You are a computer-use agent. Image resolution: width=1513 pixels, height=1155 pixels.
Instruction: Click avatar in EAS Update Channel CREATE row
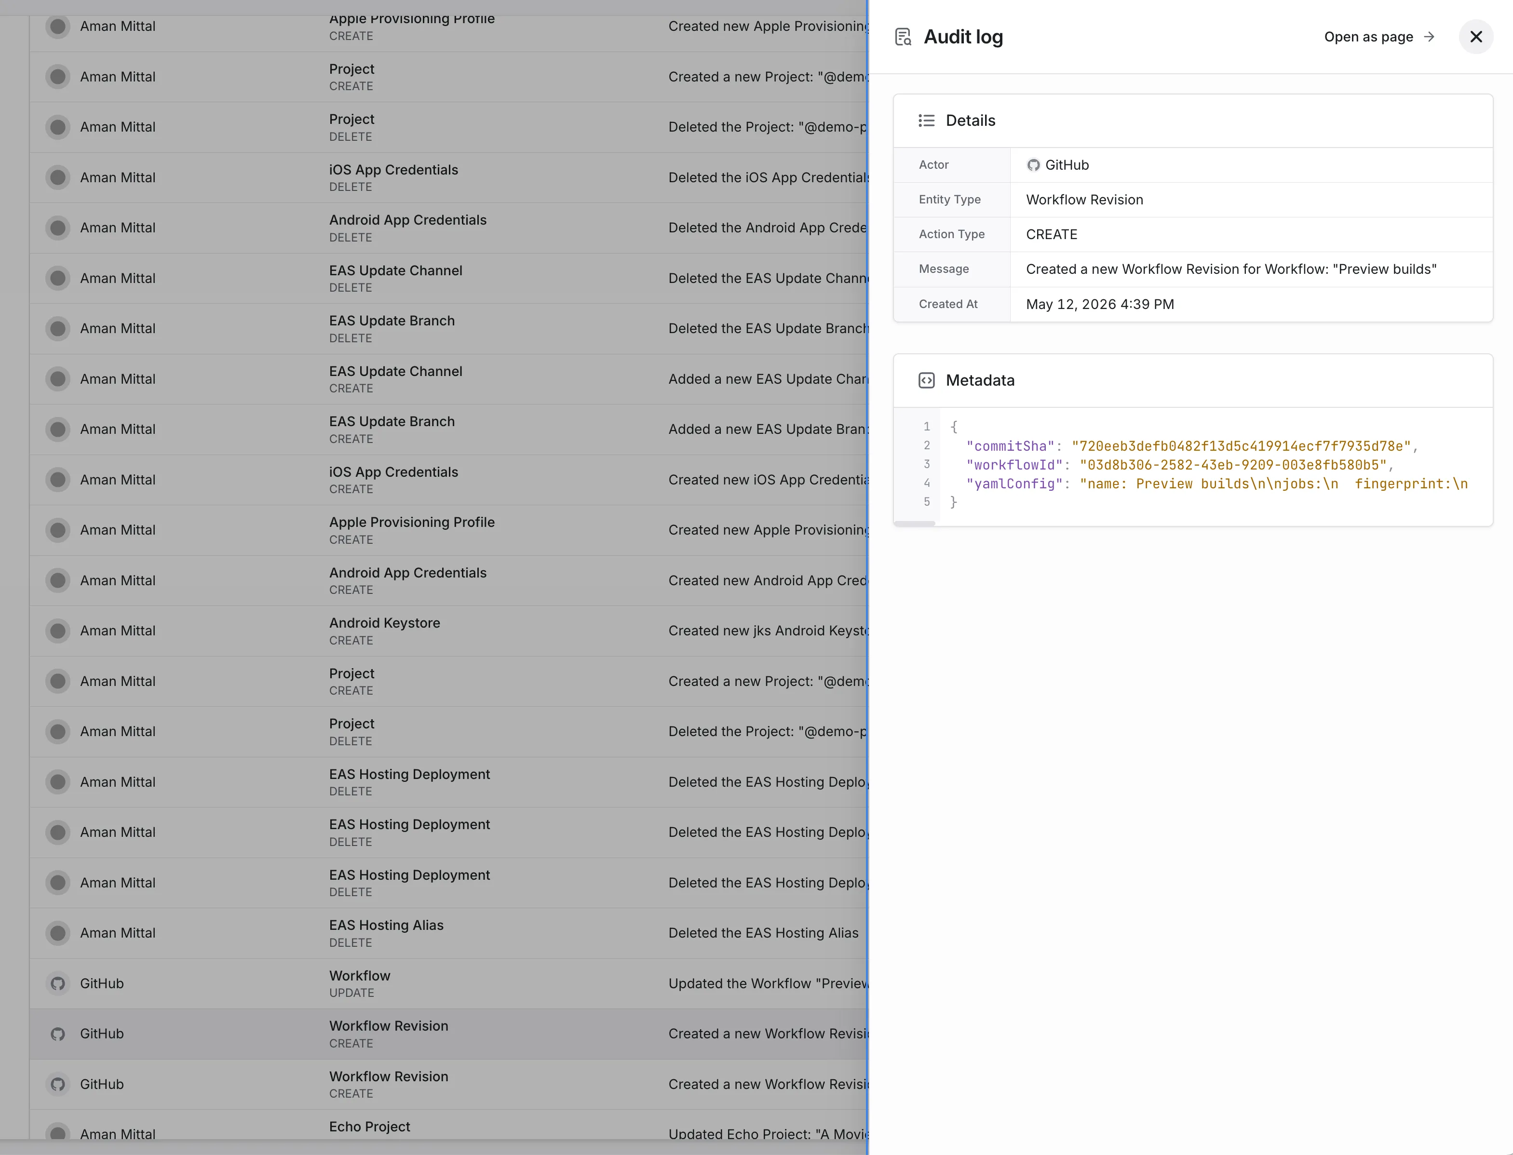point(58,379)
